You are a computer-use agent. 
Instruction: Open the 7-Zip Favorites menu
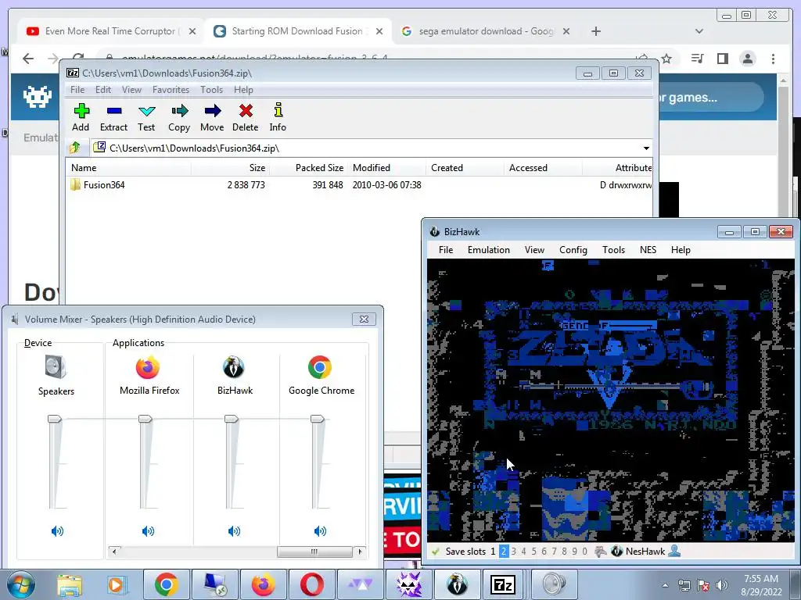tap(171, 90)
